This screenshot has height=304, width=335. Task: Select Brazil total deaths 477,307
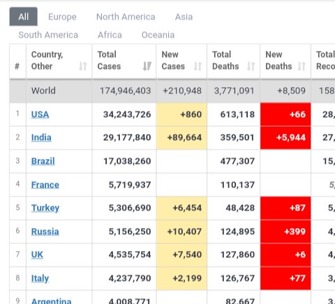click(x=237, y=161)
